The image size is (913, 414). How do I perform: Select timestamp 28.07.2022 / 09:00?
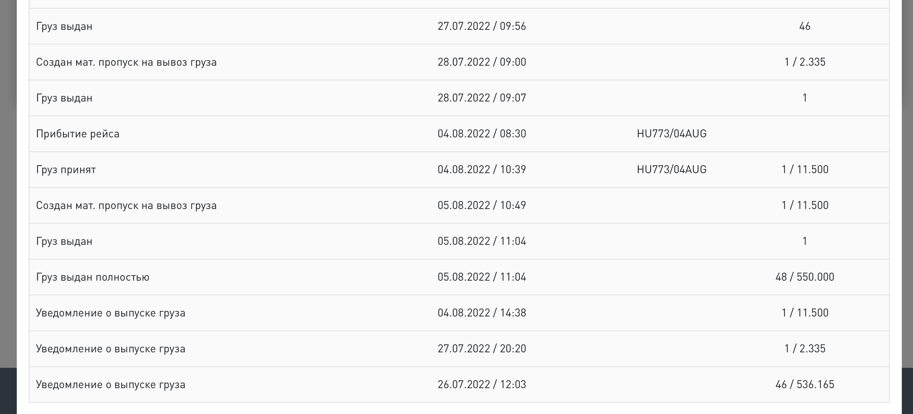coord(481,62)
